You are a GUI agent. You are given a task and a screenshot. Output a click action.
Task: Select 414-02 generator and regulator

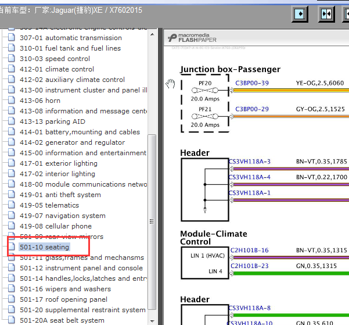point(72,142)
